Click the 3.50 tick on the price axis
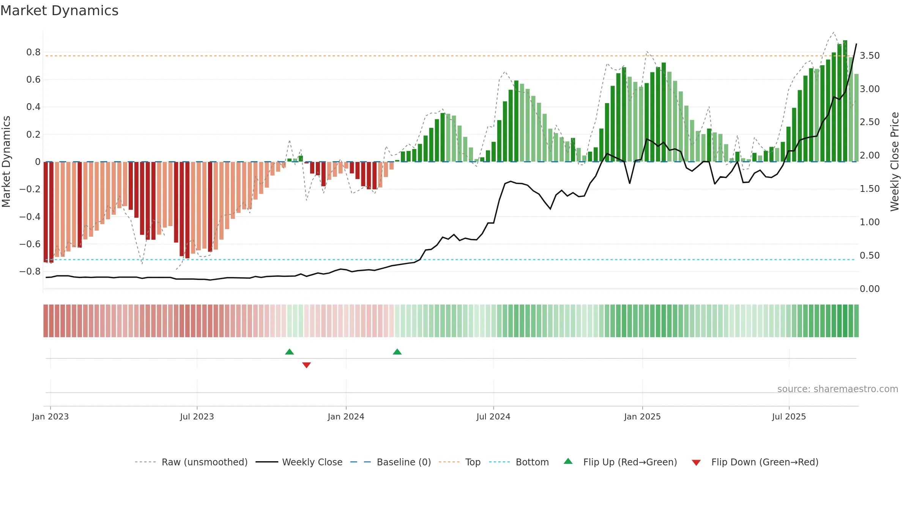 pos(870,56)
